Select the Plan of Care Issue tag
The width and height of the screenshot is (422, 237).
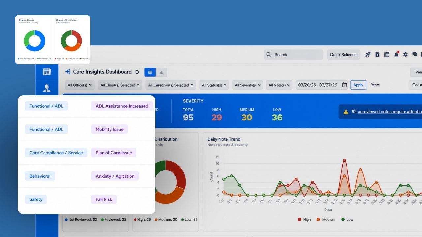pyautogui.click(x=114, y=153)
